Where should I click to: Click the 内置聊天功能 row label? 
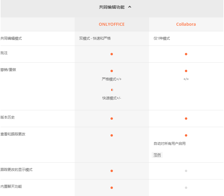tap(11, 187)
